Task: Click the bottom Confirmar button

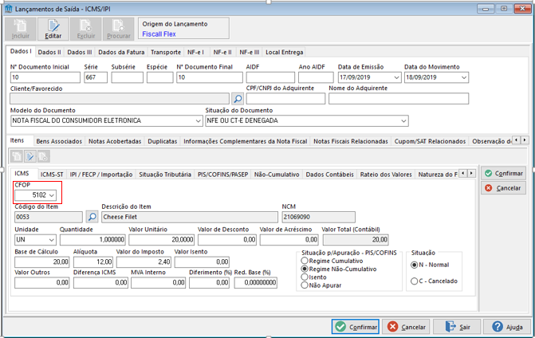Action: (x=355, y=327)
